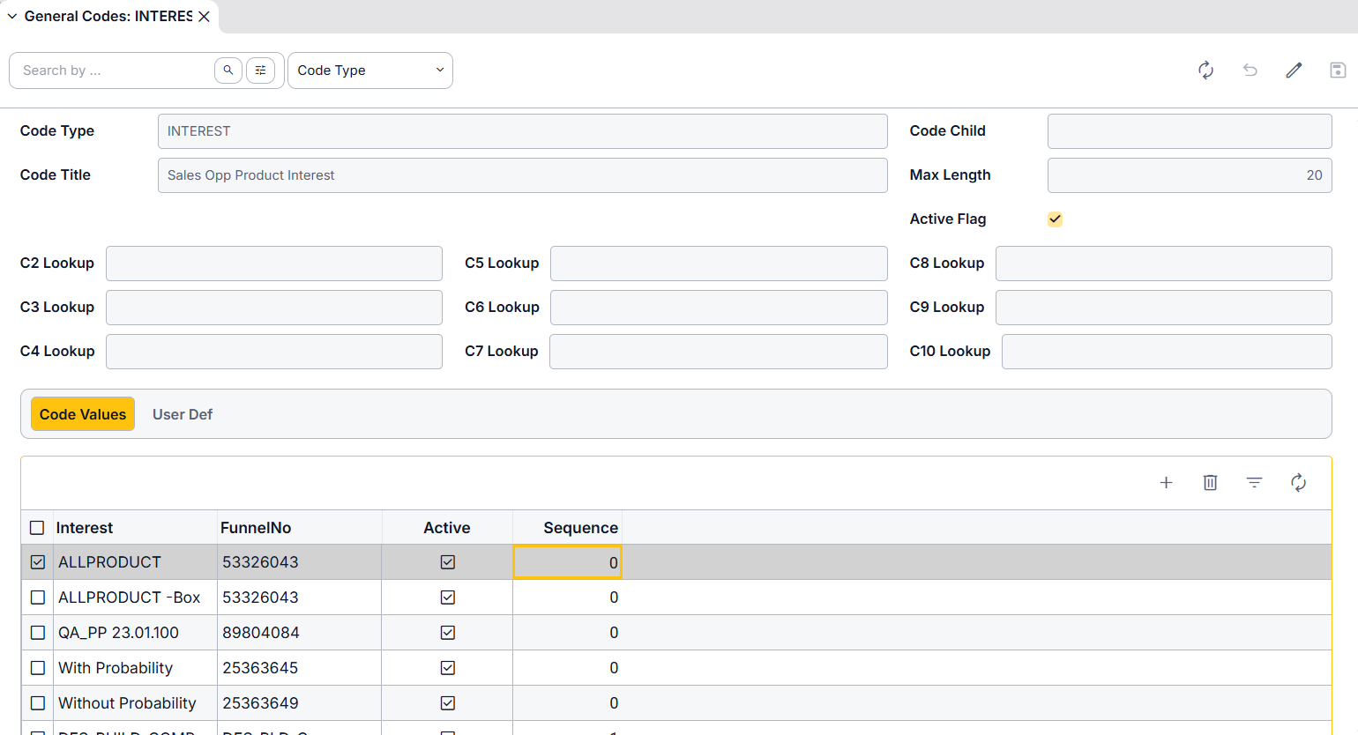Viewport: 1358px width, 735px height.
Task: Click the save disk icon
Action: tap(1337, 71)
